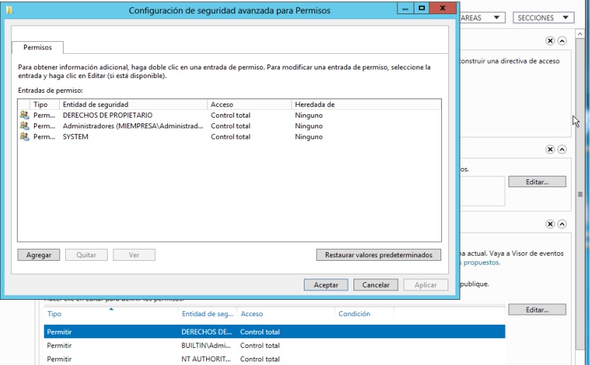Image resolution: width=590 pixels, height=365 pixels.
Task: Close the bottom section with the X icon
Action: point(550,224)
